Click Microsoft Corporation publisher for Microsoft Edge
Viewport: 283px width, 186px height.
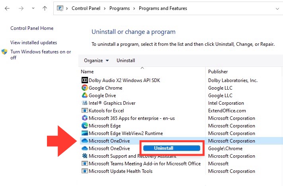(232, 126)
